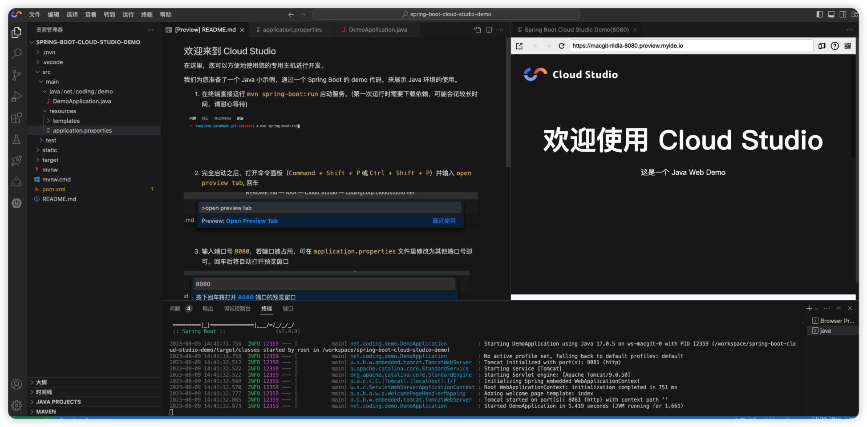
Task: Open the Source Control view
Action: point(16,75)
